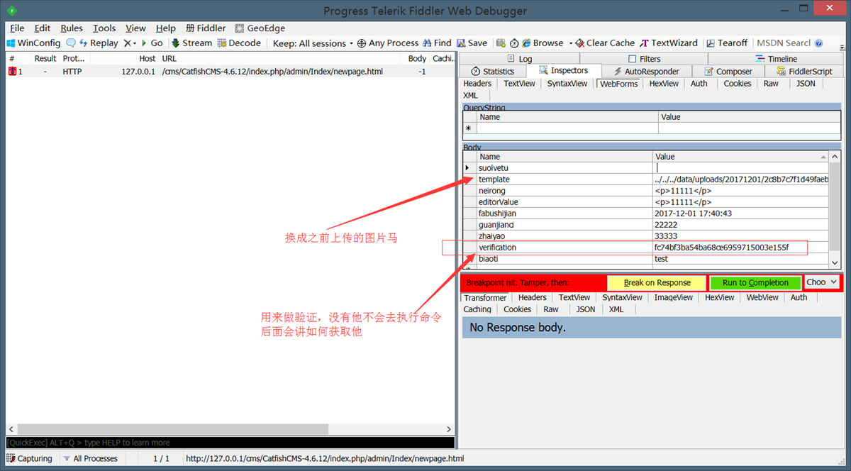Tearoff the inspectors window

click(727, 43)
